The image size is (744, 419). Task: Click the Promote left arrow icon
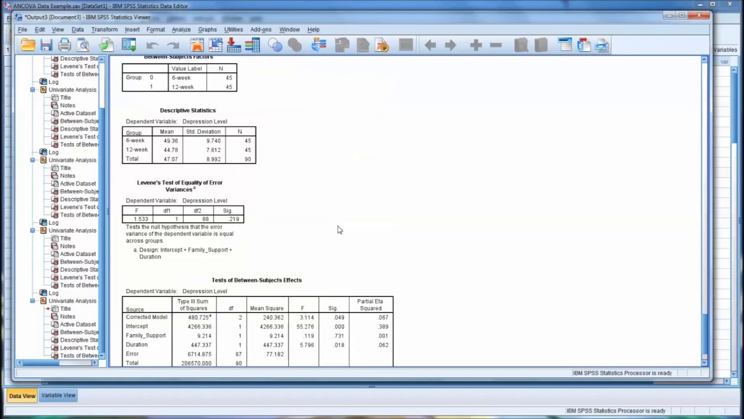[430, 45]
